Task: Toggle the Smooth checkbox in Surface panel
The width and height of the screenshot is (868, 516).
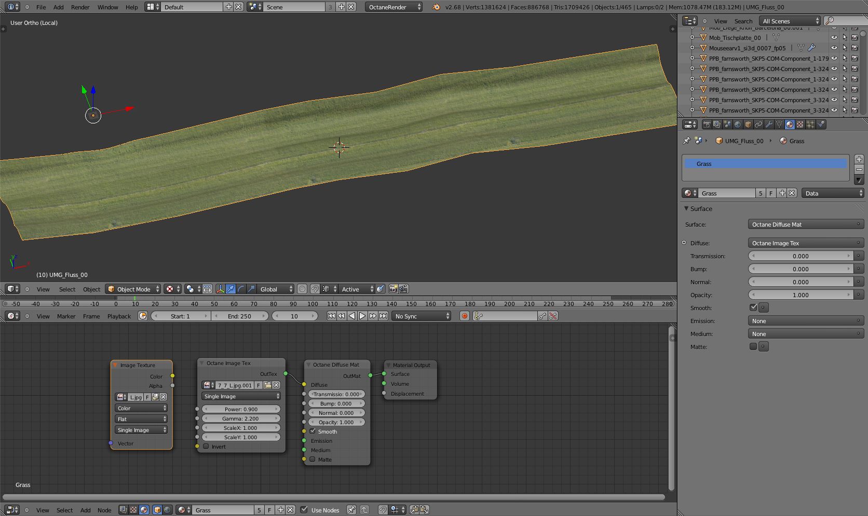Action: pyautogui.click(x=753, y=308)
